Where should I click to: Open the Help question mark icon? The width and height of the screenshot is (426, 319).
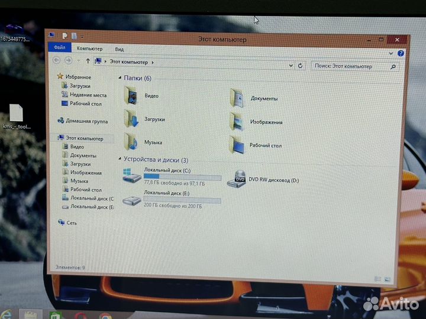click(401, 53)
